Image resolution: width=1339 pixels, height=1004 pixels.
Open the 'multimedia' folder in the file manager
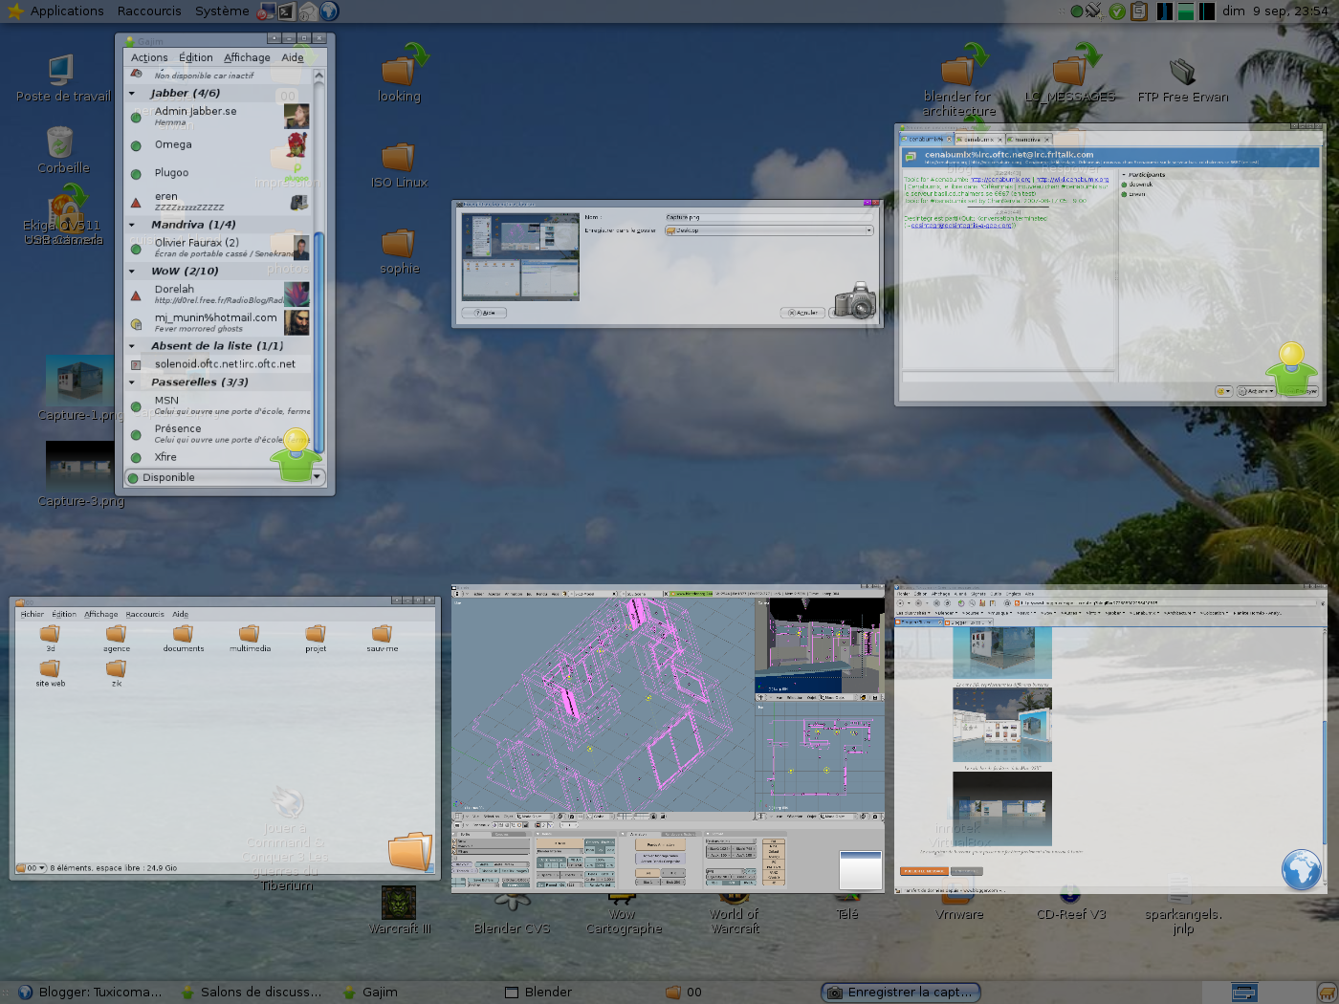[250, 639]
